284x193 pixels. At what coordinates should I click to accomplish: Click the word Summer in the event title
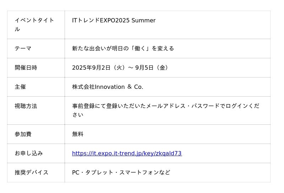143,21
